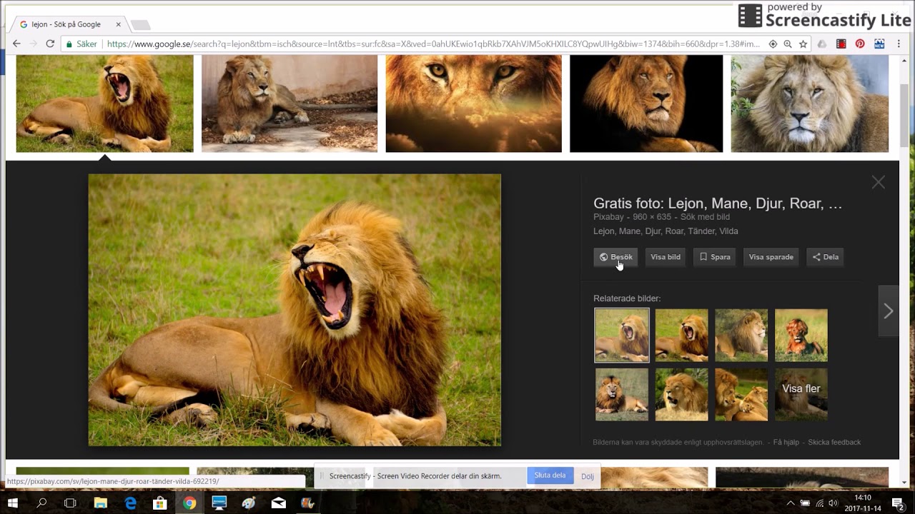The image size is (915, 514).
Task: Open a new browser tab
Action: click(141, 25)
